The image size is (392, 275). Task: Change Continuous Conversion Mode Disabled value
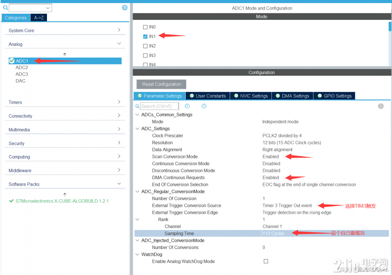pos(271,164)
